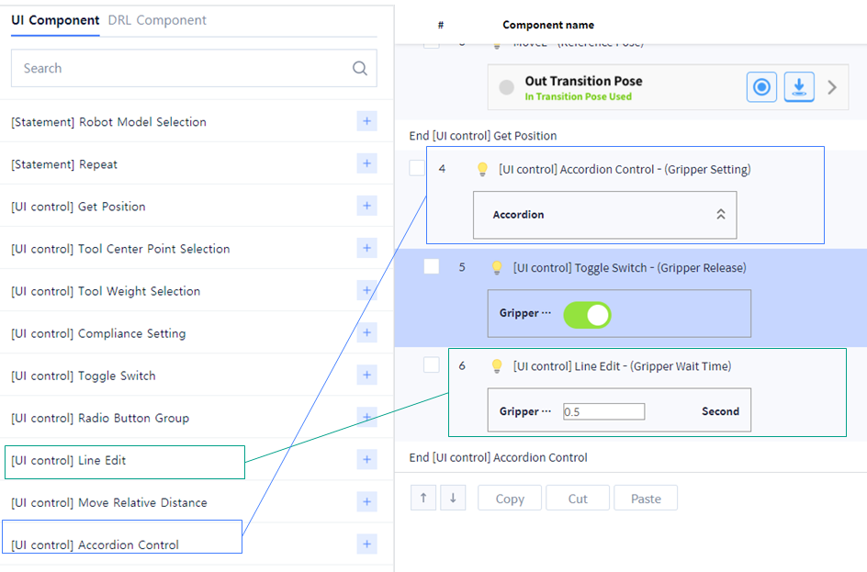867x572 pixels.
Task: Click the Gripper wait time input field
Action: click(603, 411)
